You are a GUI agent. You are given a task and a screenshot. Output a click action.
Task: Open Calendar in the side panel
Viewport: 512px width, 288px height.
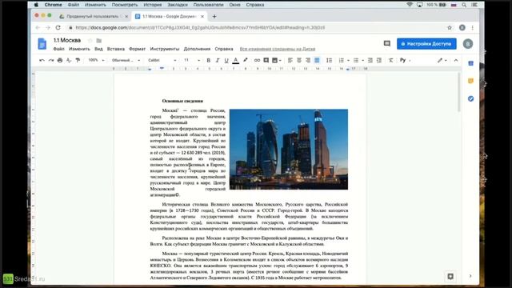coord(470,63)
